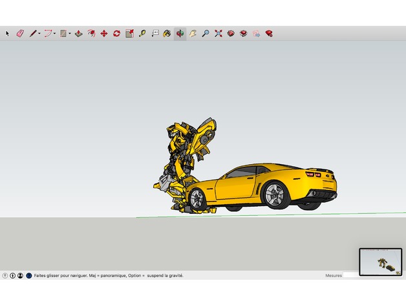406x305 pixels.
Task: Select the pink Eraser tool
Action: (x=20, y=34)
